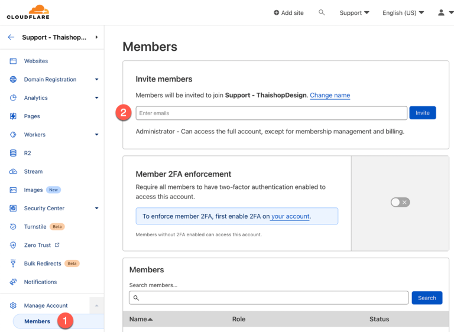
Task: Click the Role column header
Action: [x=239, y=319]
